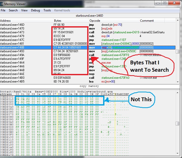This screenshot has width=182, height=158.
Task: Click the Cheat Engine icon in title bar
Action: coord(2,4)
